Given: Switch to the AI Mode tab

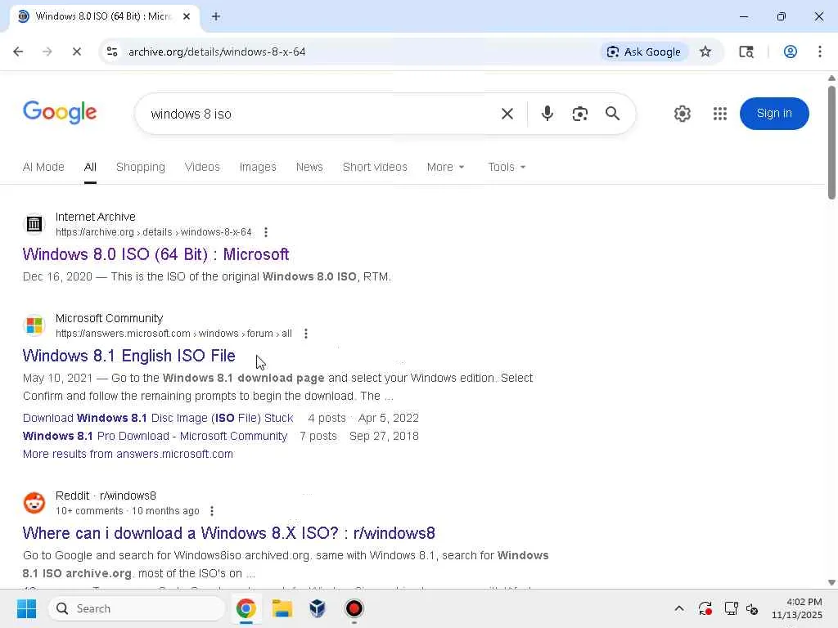Looking at the screenshot, I should pos(43,167).
